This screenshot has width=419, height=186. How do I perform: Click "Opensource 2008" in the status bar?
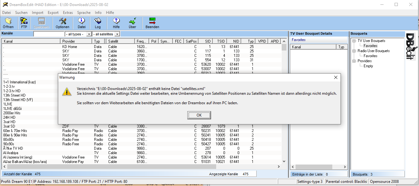[385, 182]
